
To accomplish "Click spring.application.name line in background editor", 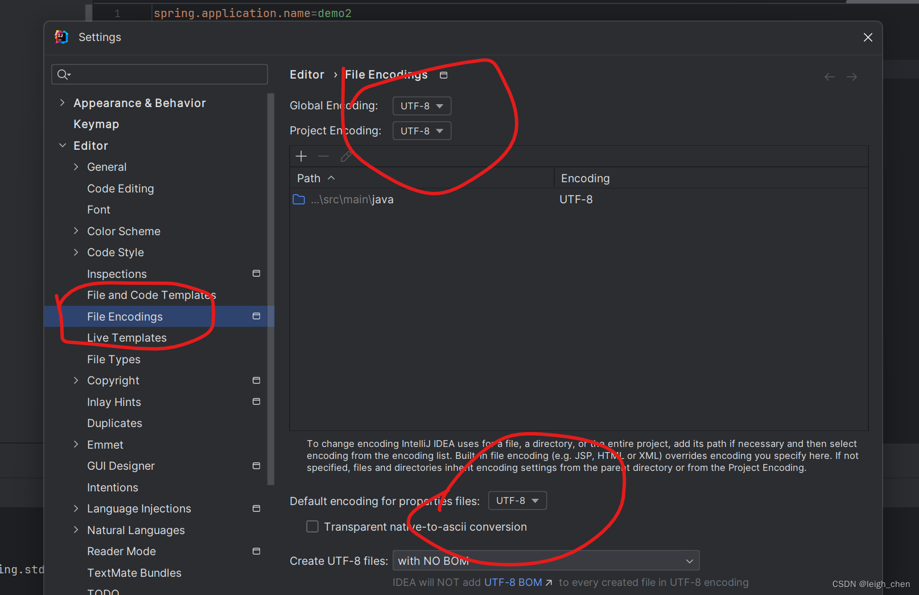I will click(x=252, y=13).
